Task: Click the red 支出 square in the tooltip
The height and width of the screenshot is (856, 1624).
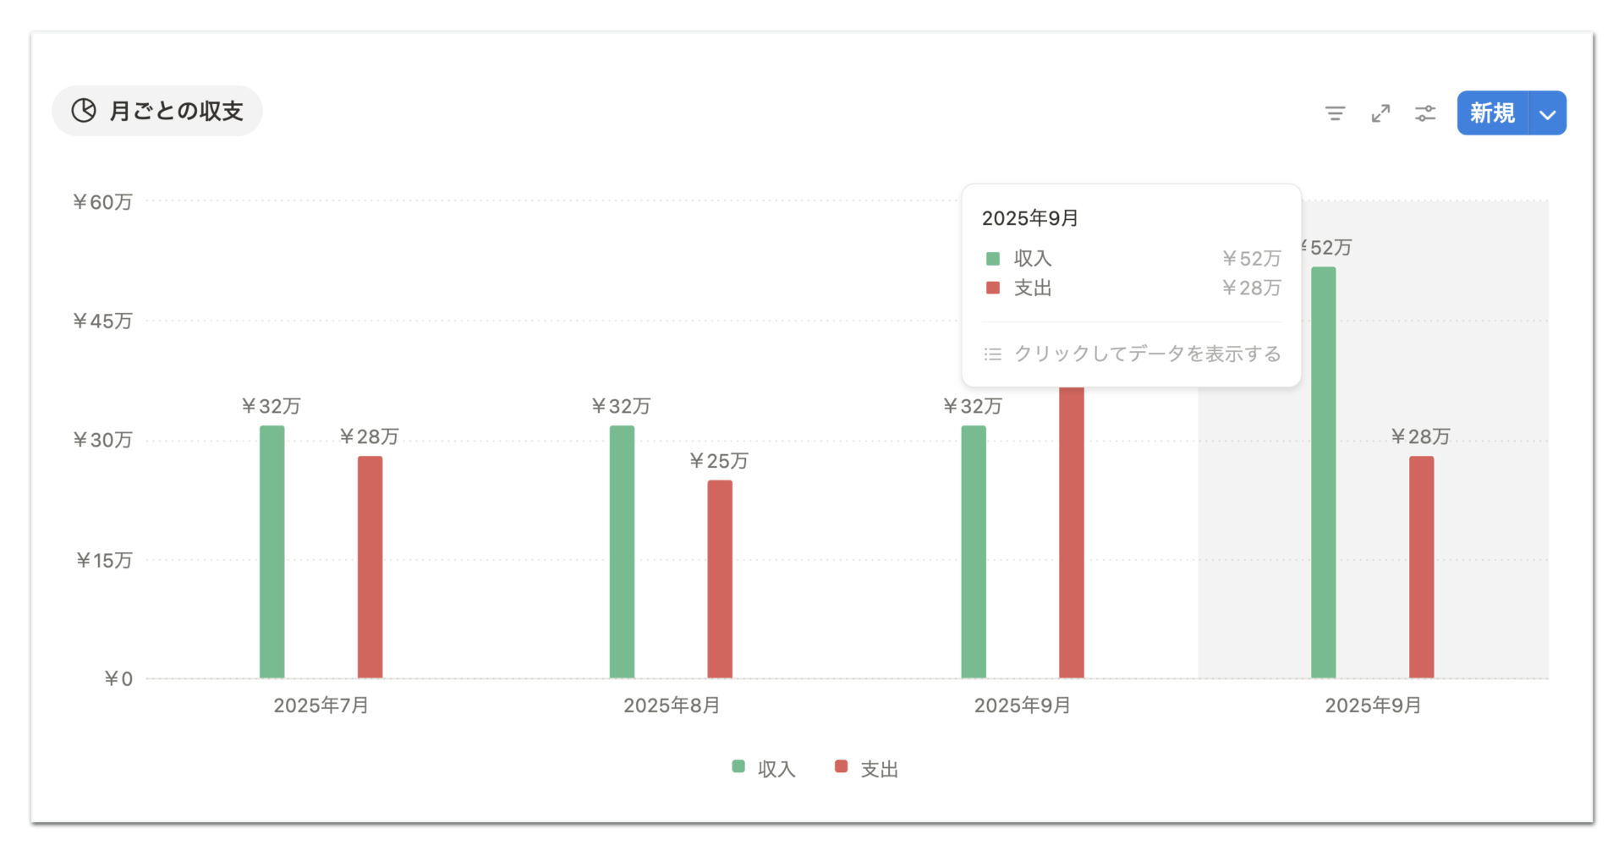Action: [x=993, y=288]
